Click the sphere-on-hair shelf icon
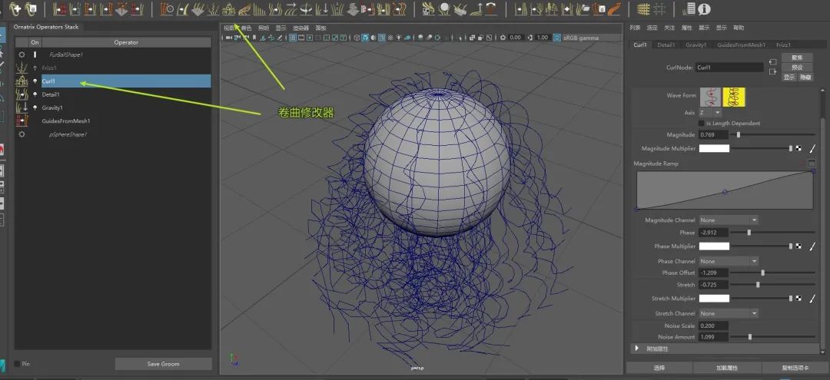The width and height of the screenshot is (830, 380). tap(445, 9)
